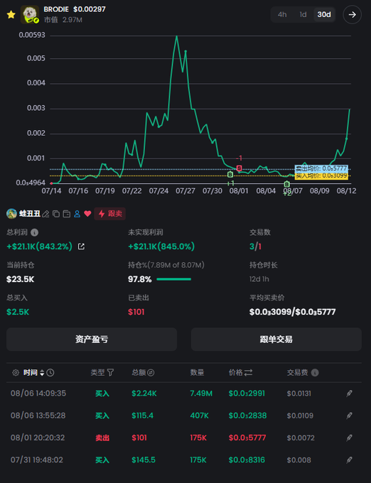Open the blue user profile icon
This screenshot has height=483, width=371.
77,214
